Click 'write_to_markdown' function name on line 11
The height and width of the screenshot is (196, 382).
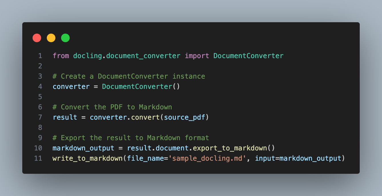pyautogui.click(x=88, y=158)
